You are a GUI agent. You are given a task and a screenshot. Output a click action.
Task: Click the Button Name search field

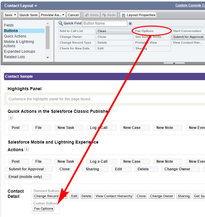pyautogui.click(x=104, y=23)
